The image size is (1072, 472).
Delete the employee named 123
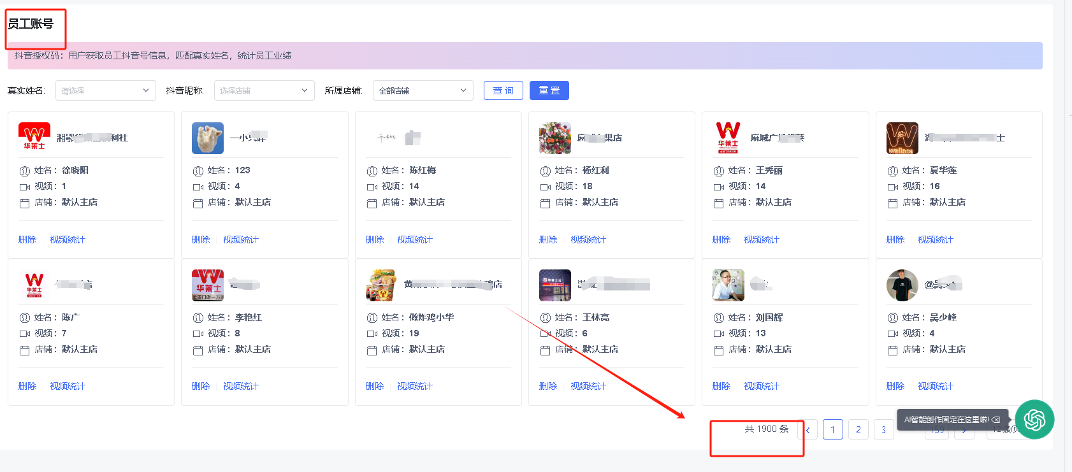pyautogui.click(x=201, y=240)
